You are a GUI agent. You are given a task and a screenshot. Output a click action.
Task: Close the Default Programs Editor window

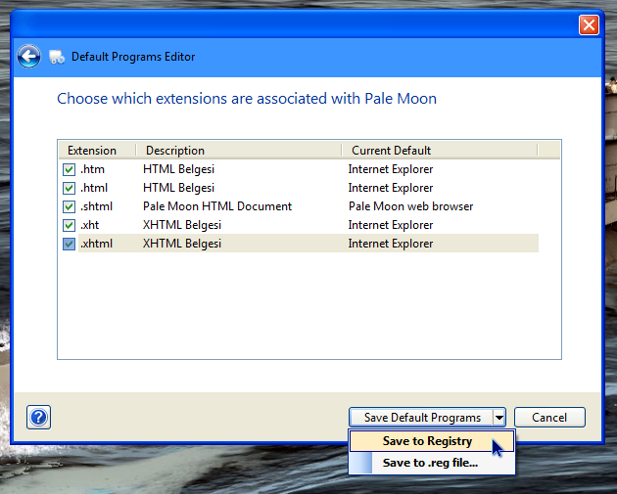pos(589,25)
